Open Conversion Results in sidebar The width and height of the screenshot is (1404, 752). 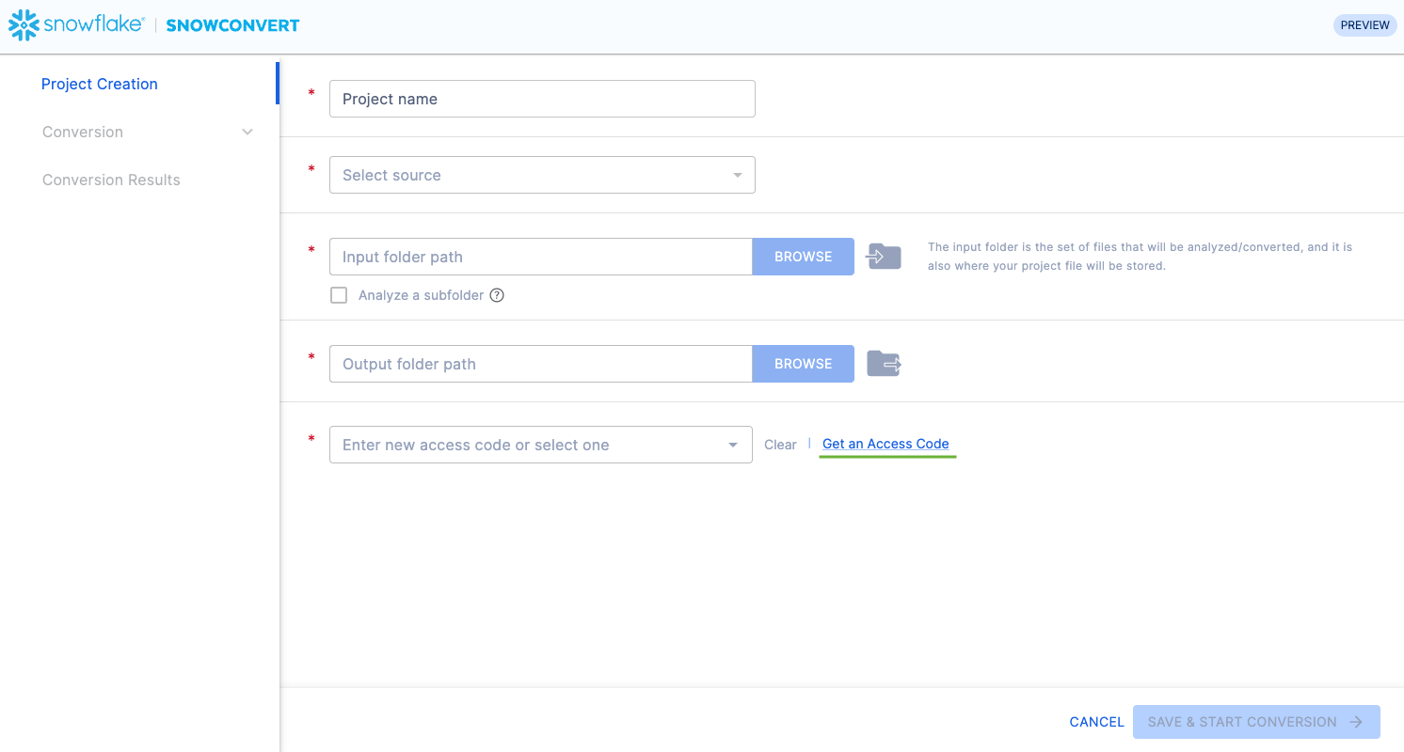point(111,180)
